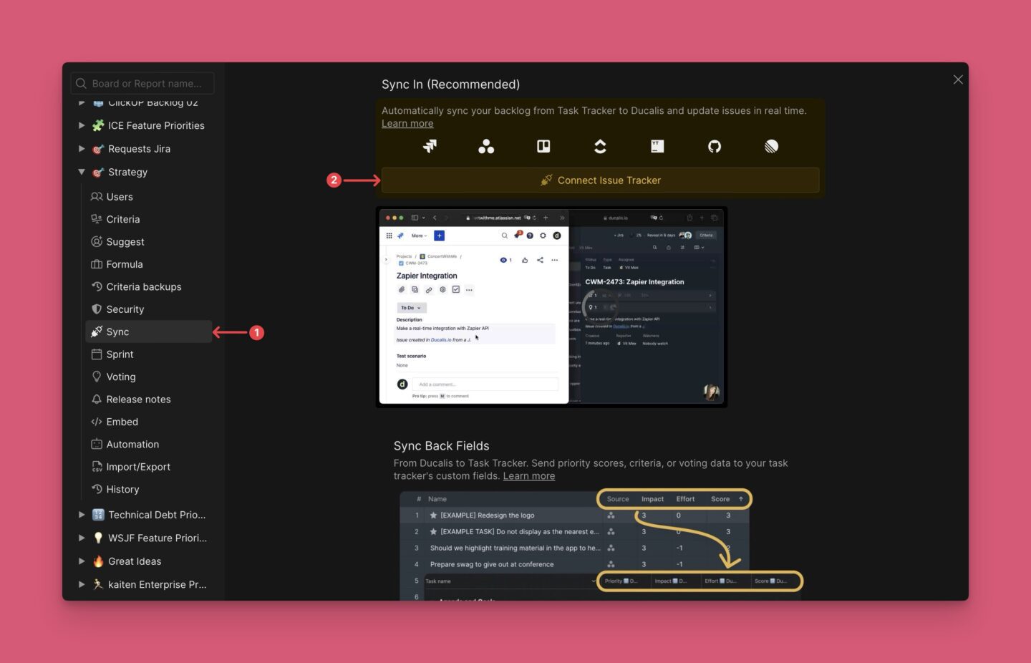Open the Learn more link under Sync In
The image size is (1031, 663).
[x=407, y=123]
